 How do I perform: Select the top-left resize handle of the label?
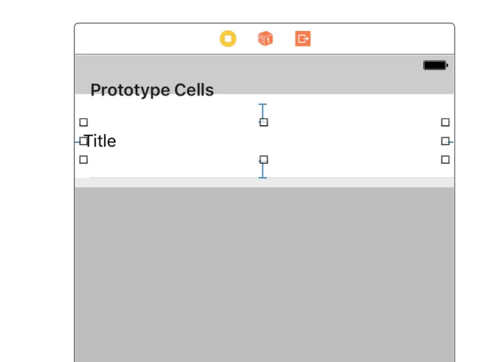pyautogui.click(x=83, y=122)
